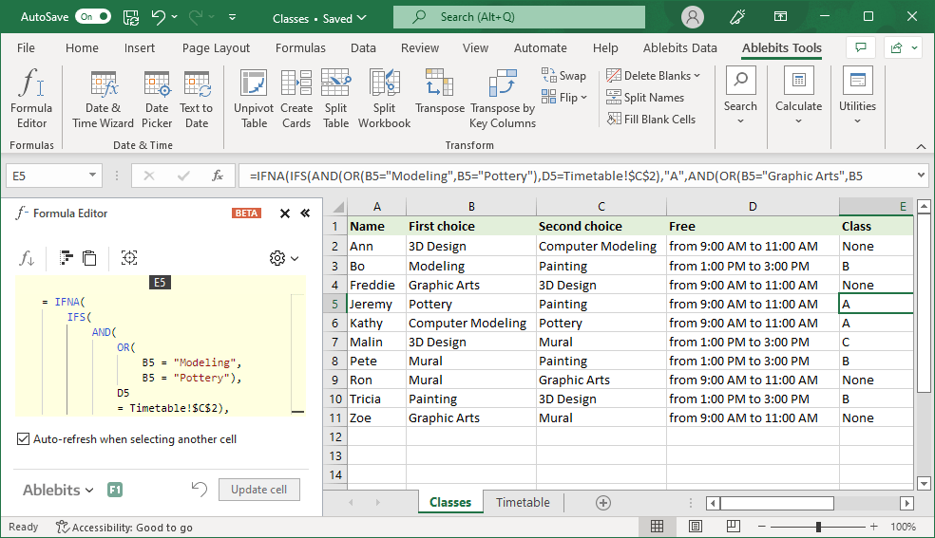The height and width of the screenshot is (538, 935).
Task: Switch to Normal view in status bar
Action: point(658,526)
